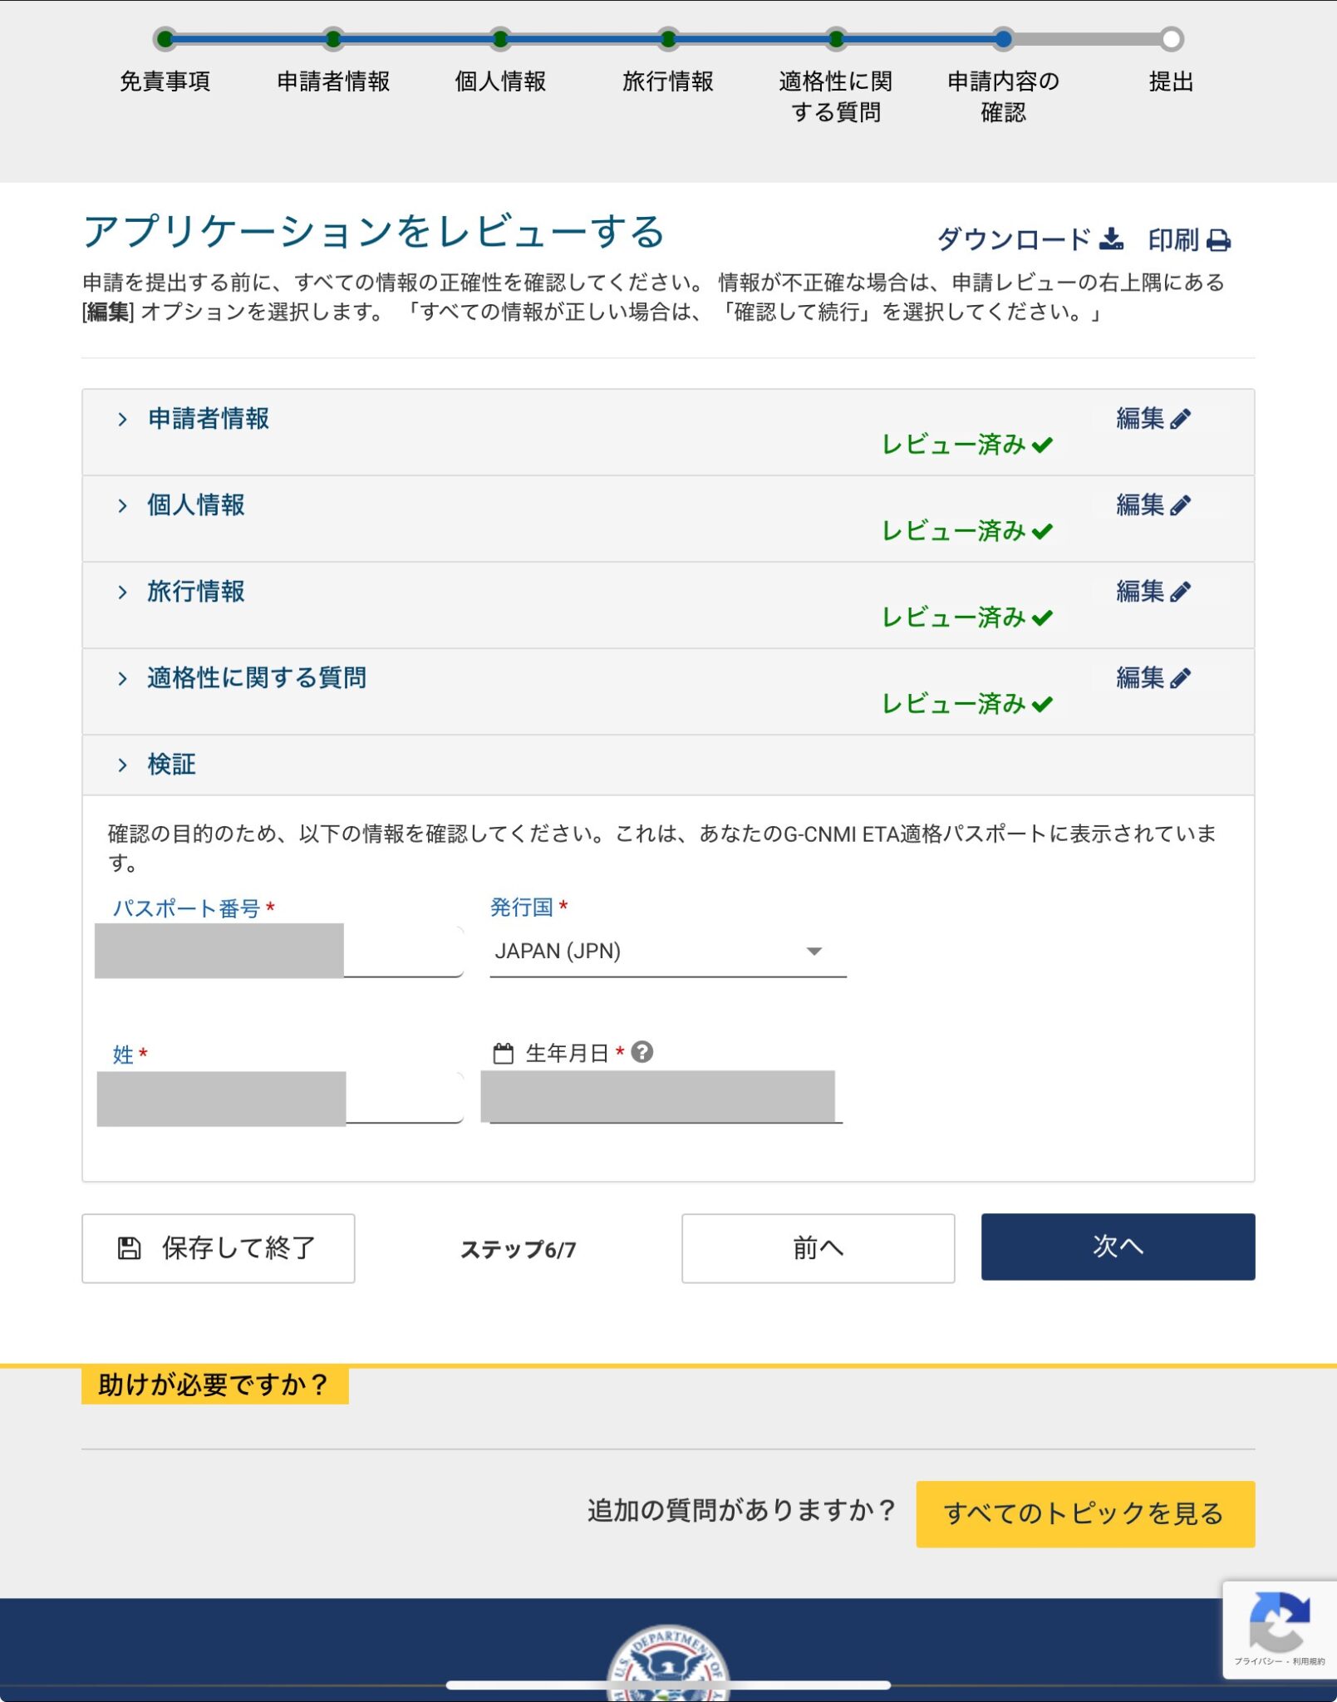
Task: Select the 個人情報 step in the progress tracker
Action: [x=499, y=38]
